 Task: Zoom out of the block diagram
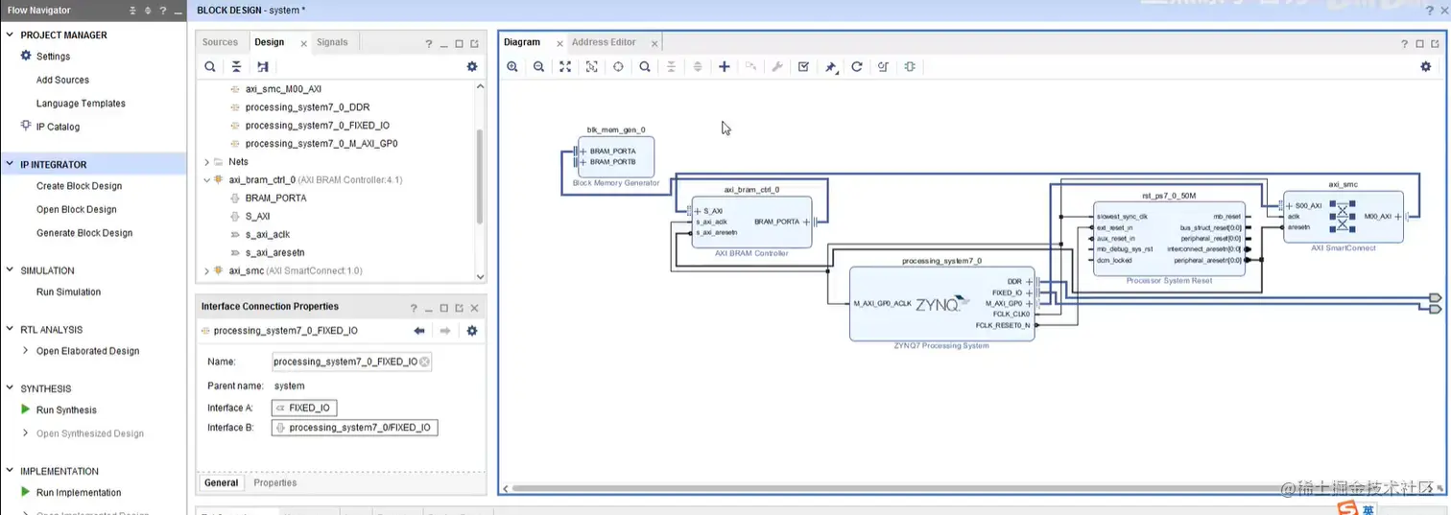(x=539, y=67)
